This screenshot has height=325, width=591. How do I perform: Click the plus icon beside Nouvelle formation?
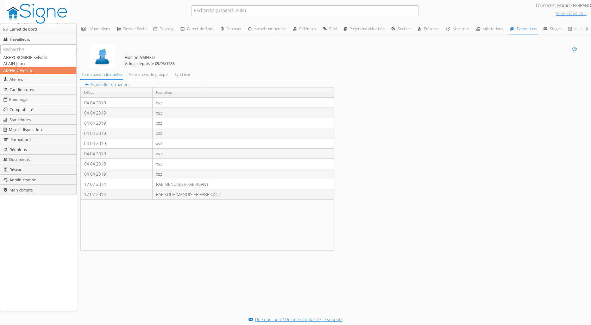pos(87,85)
